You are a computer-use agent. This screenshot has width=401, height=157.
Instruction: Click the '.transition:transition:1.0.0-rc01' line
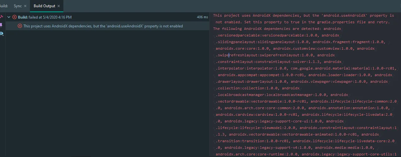(x=305, y=141)
